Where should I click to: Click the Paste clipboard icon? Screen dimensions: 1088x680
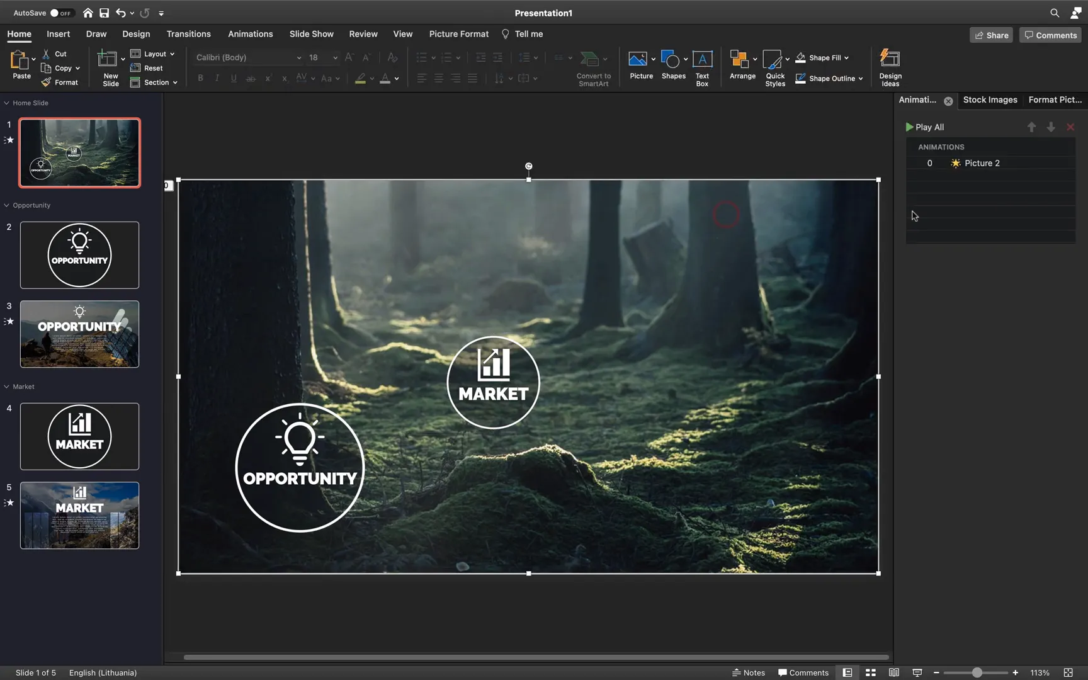point(20,60)
